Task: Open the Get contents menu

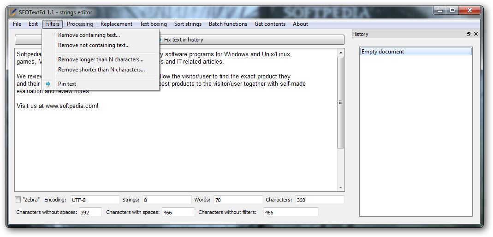Action: click(x=270, y=24)
